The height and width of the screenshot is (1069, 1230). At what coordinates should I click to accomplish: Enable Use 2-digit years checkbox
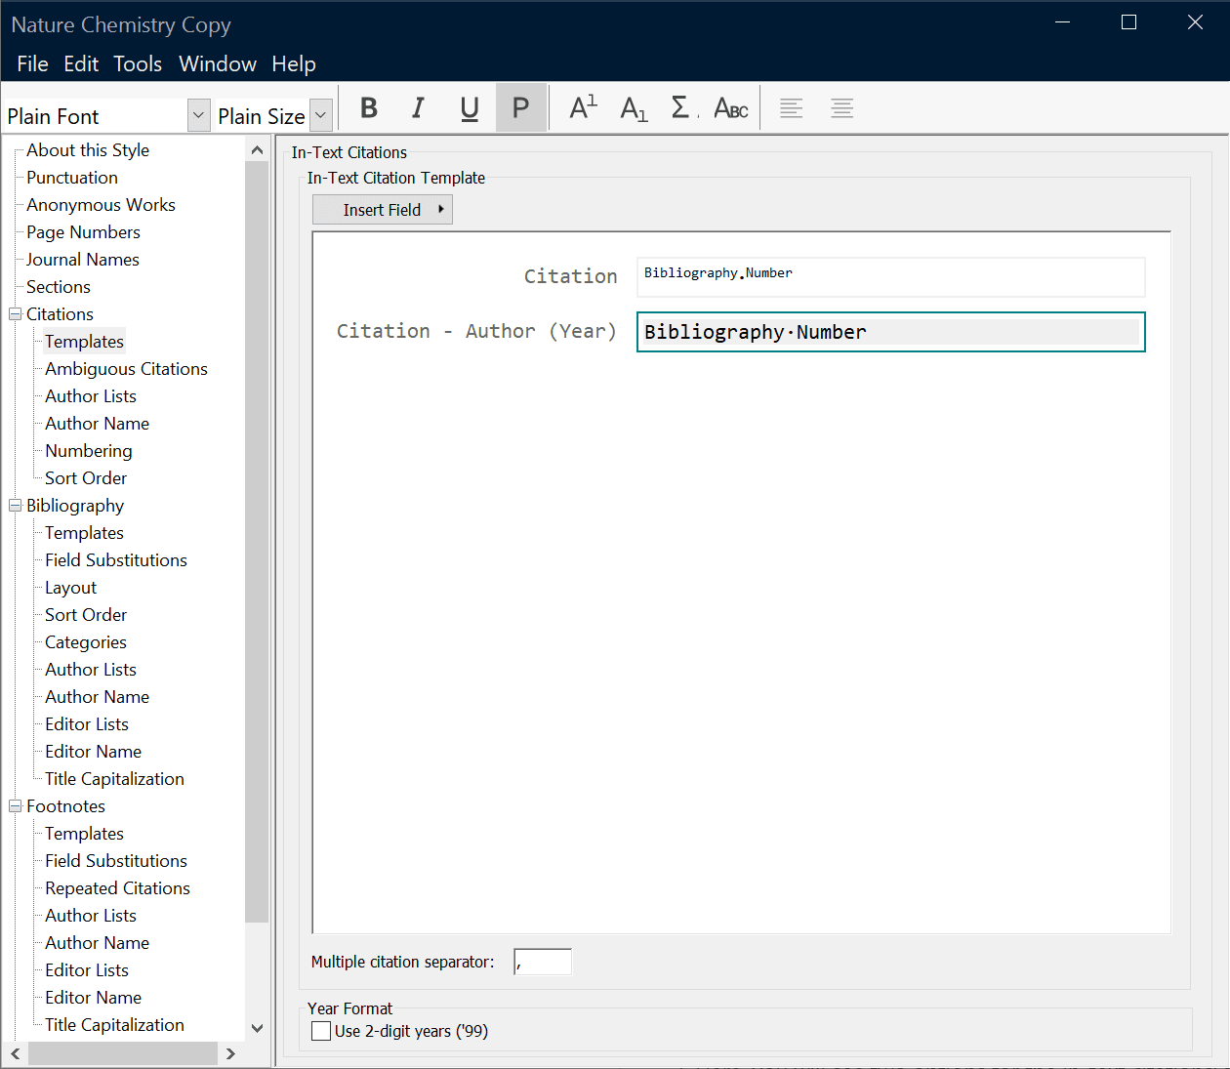point(321,1031)
